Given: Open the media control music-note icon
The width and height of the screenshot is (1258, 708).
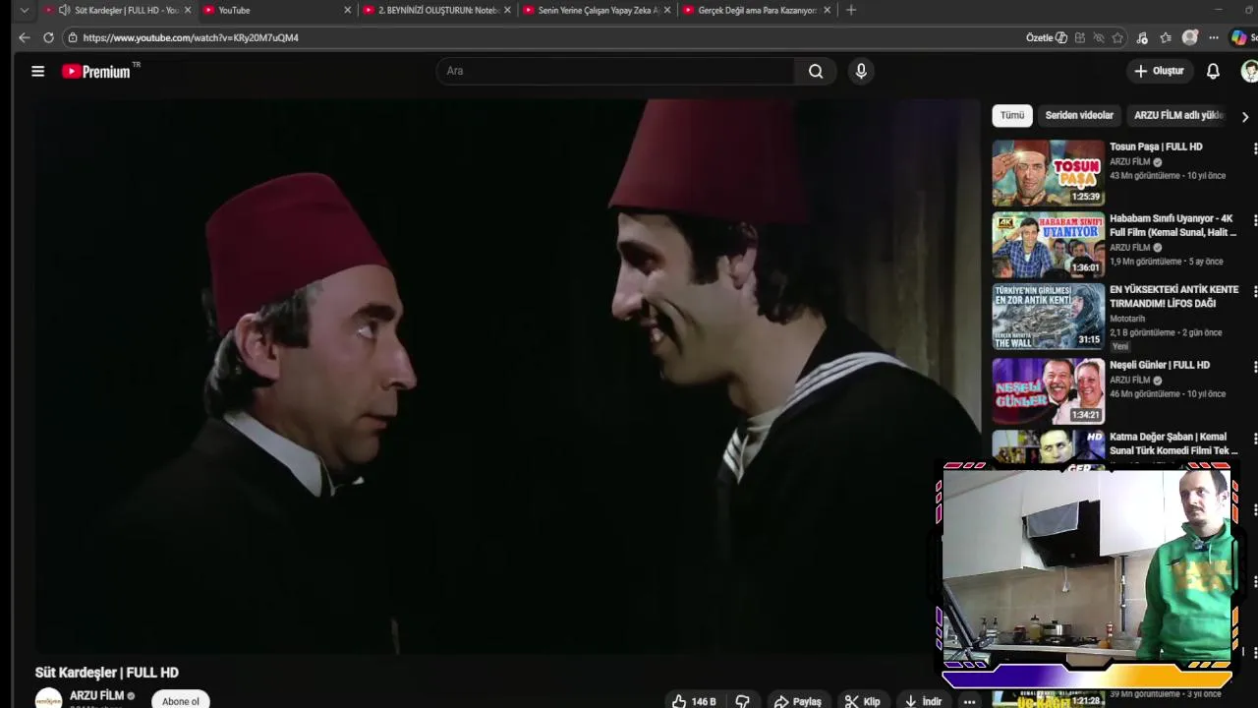Looking at the screenshot, I should (x=1142, y=37).
